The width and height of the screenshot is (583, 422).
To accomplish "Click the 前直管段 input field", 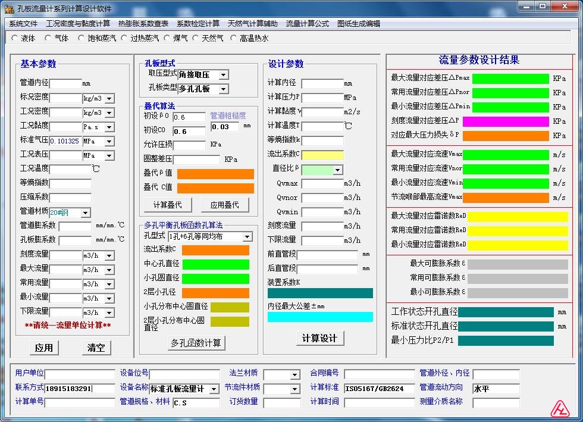I will 327,255.
